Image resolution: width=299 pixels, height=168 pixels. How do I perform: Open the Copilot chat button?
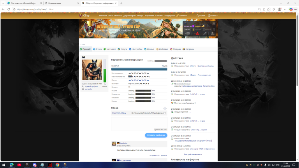[293, 9]
